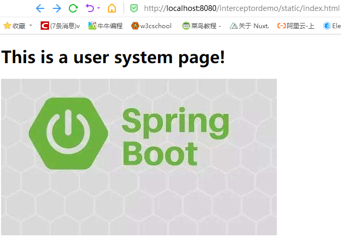Click the browser back arrow
The image size is (341, 240).
(x=40, y=8)
